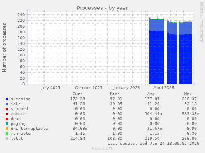The image size is (205, 153).
Task: Click the 'Max:' column header
Action: [x=189, y=94]
